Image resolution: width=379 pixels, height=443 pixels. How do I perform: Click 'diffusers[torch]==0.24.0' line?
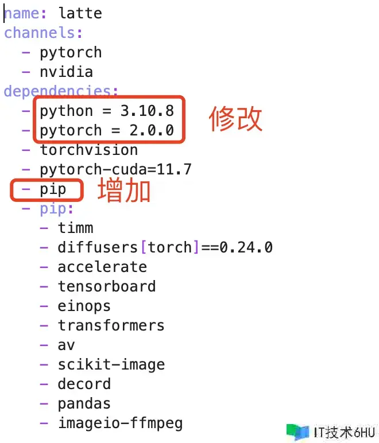(x=165, y=247)
